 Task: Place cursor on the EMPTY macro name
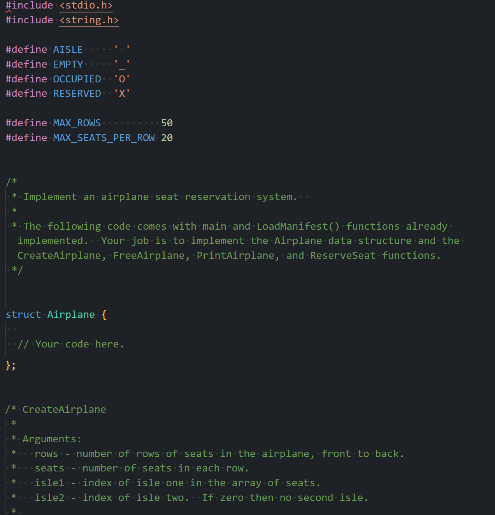[x=68, y=65]
